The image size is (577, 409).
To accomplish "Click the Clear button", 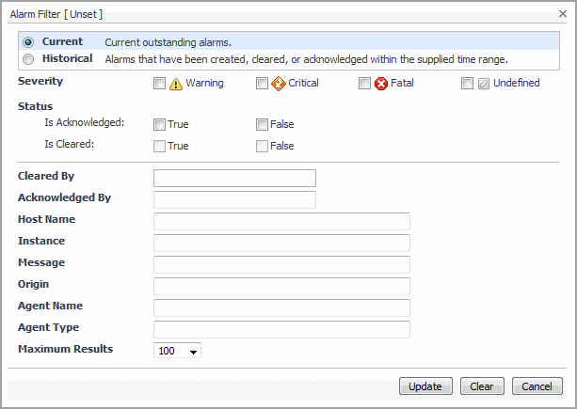I will point(482,386).
